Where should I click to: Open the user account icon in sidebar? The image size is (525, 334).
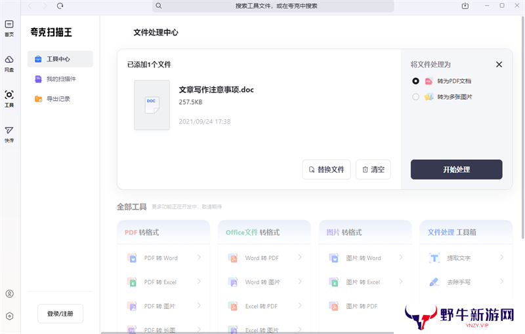[x=9, y=293]
